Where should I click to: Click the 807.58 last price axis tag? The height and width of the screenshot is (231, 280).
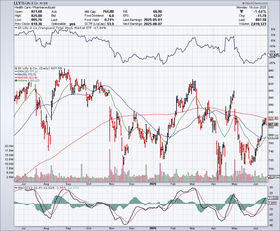pyautogui.click(x=273, y=124)
